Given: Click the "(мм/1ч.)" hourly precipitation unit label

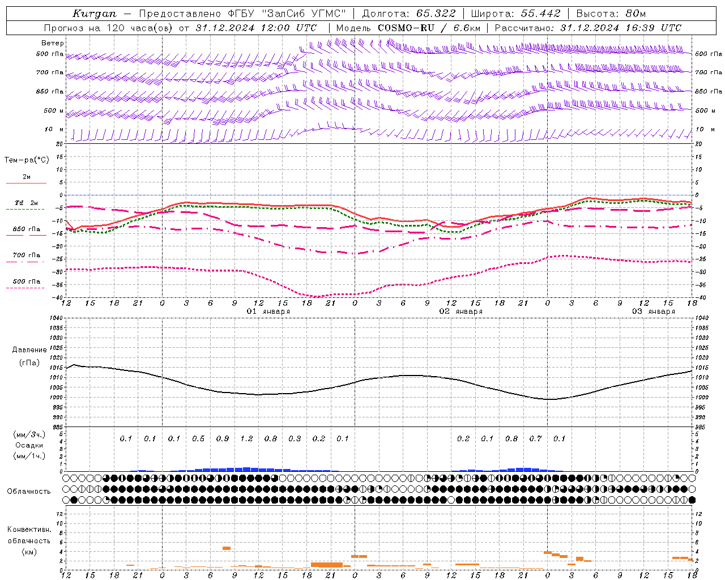Looking at the screenshot, I should (29, 456).
